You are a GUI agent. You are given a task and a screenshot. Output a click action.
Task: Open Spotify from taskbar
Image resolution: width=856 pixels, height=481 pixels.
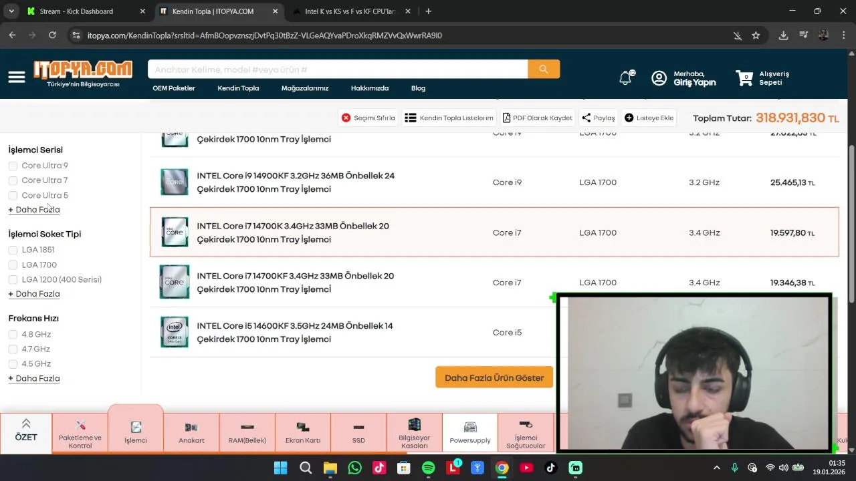pos(428,468)
